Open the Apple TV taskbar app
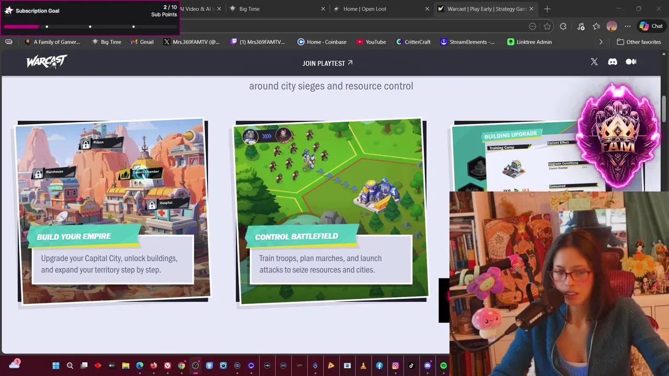Image resolution: width=669 pixels, height=376 pixels. [x=112, y=366]
